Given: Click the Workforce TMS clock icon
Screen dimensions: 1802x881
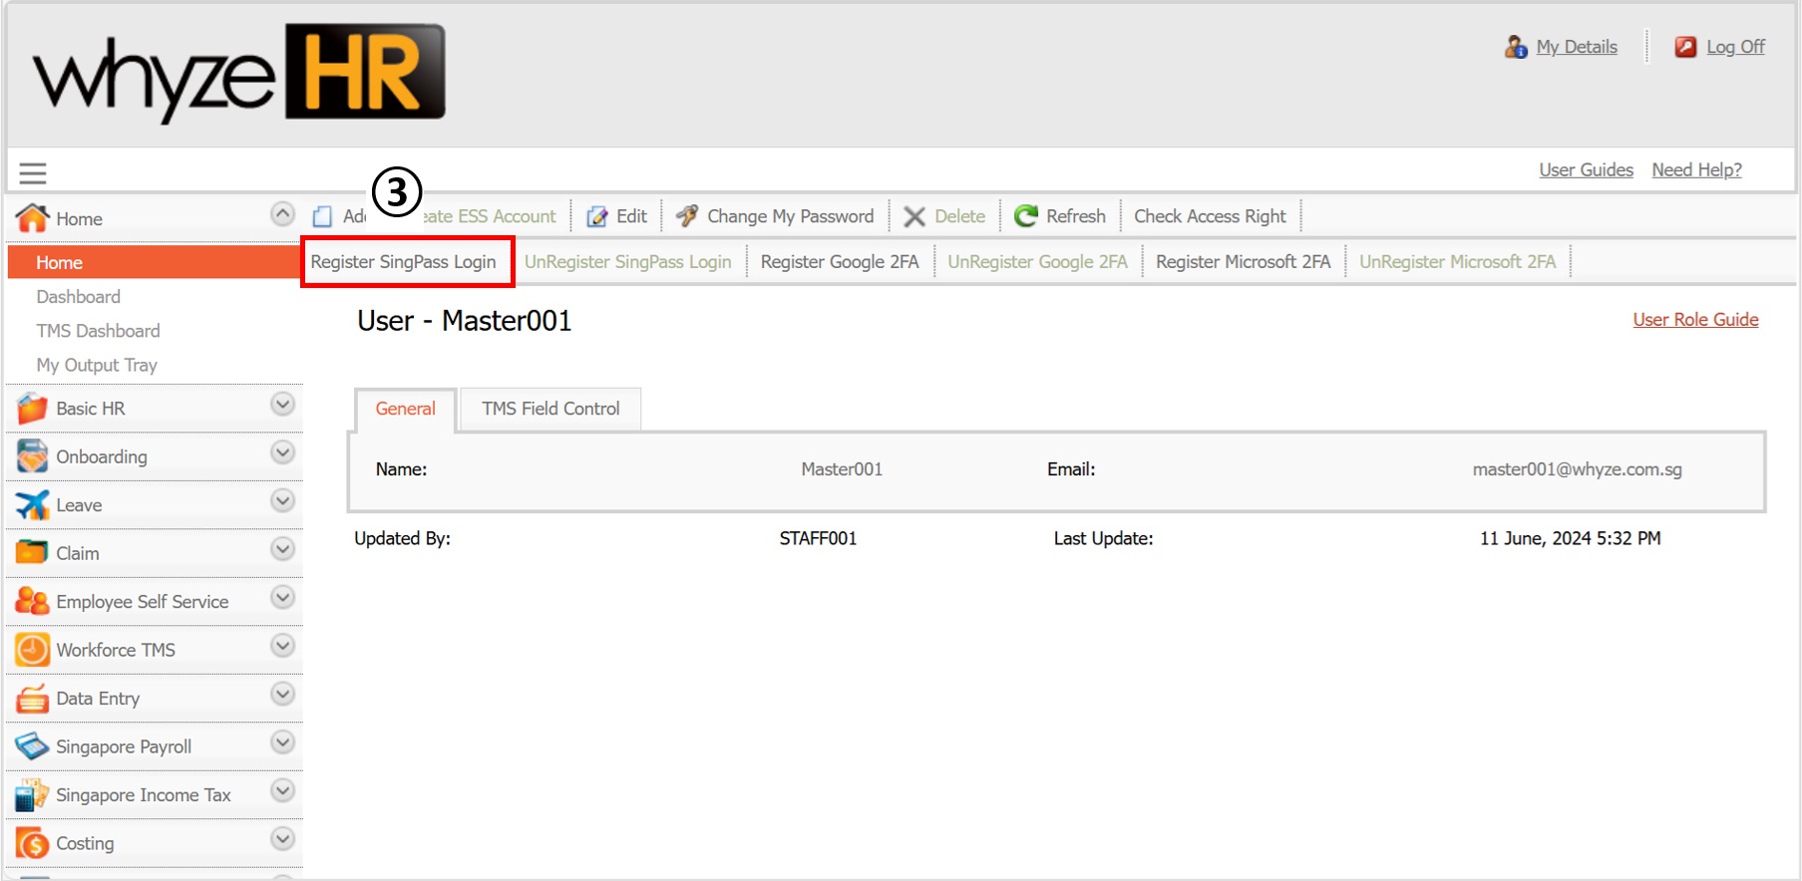Looking at the screenshot, I should (x=32, y=650).
